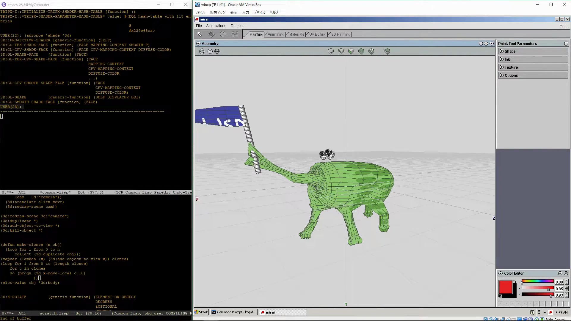Swap foreground and background colors arrow icon

coord(515,281)
